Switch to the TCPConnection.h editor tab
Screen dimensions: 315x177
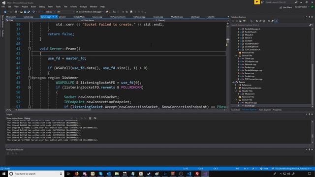pyautogui.click(x=118, y=17)
